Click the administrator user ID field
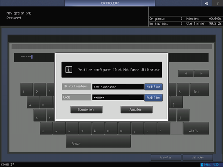This screenshot has height=167, width=223. point(118,87)
